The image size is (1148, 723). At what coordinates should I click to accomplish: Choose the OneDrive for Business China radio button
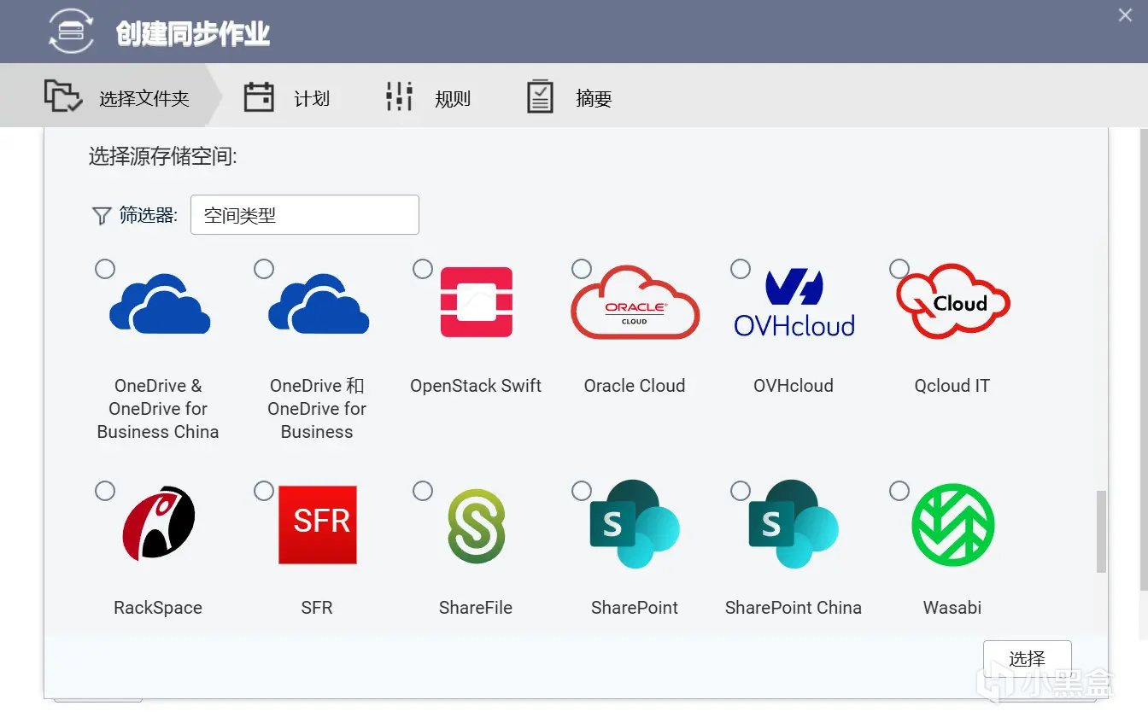pos(105,269)
